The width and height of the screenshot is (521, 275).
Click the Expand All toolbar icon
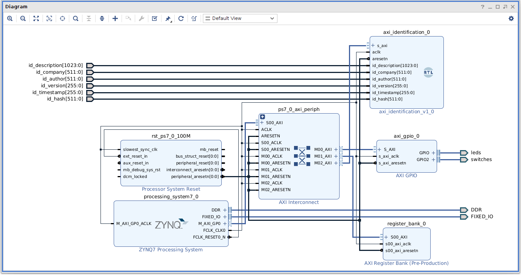[102, 18]
